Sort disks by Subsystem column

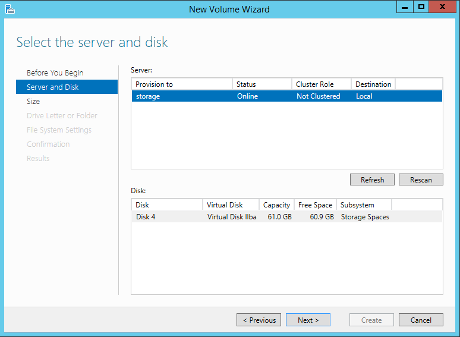pyautogui.click(x=364, y=204)
